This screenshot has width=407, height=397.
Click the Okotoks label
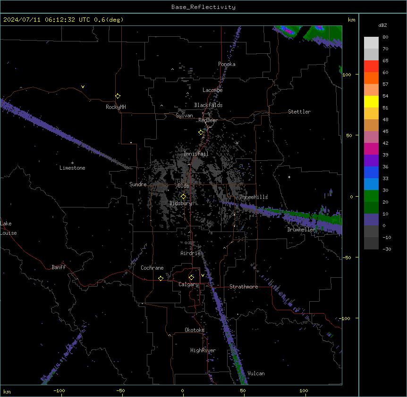pos(195,330)
